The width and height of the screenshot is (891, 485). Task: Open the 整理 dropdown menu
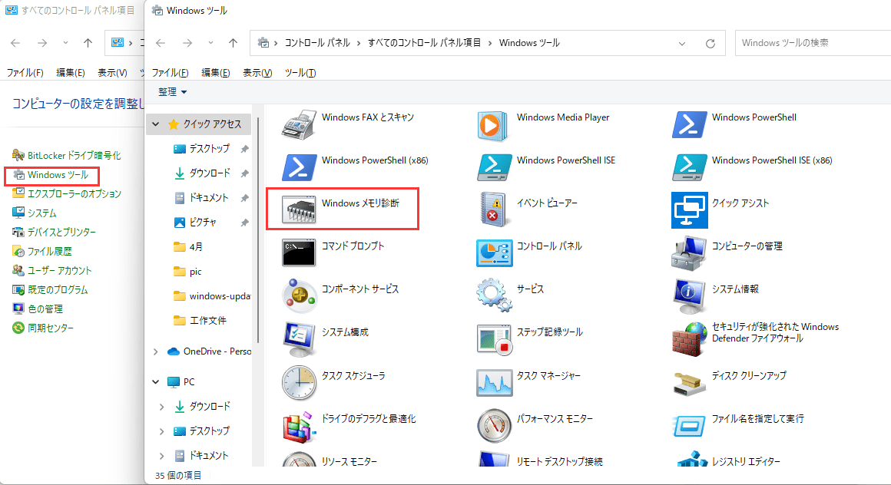click(172, 92)
